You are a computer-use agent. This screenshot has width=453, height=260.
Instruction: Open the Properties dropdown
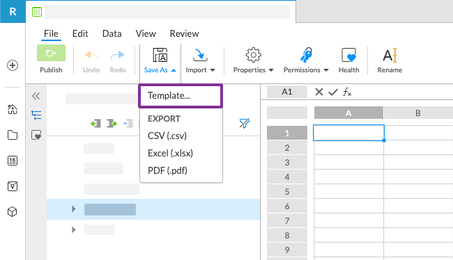[x=254, y=60]
